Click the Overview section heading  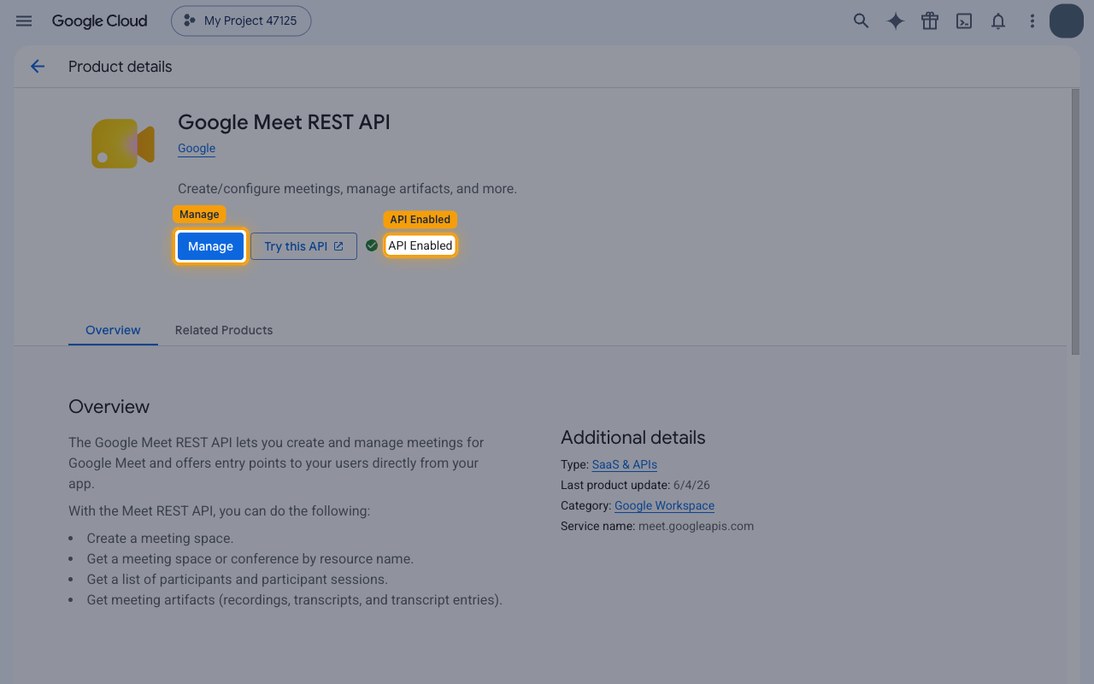point(109,407)
